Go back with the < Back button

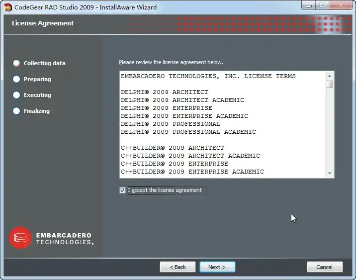pyautogui.click(x=178, y=267)
